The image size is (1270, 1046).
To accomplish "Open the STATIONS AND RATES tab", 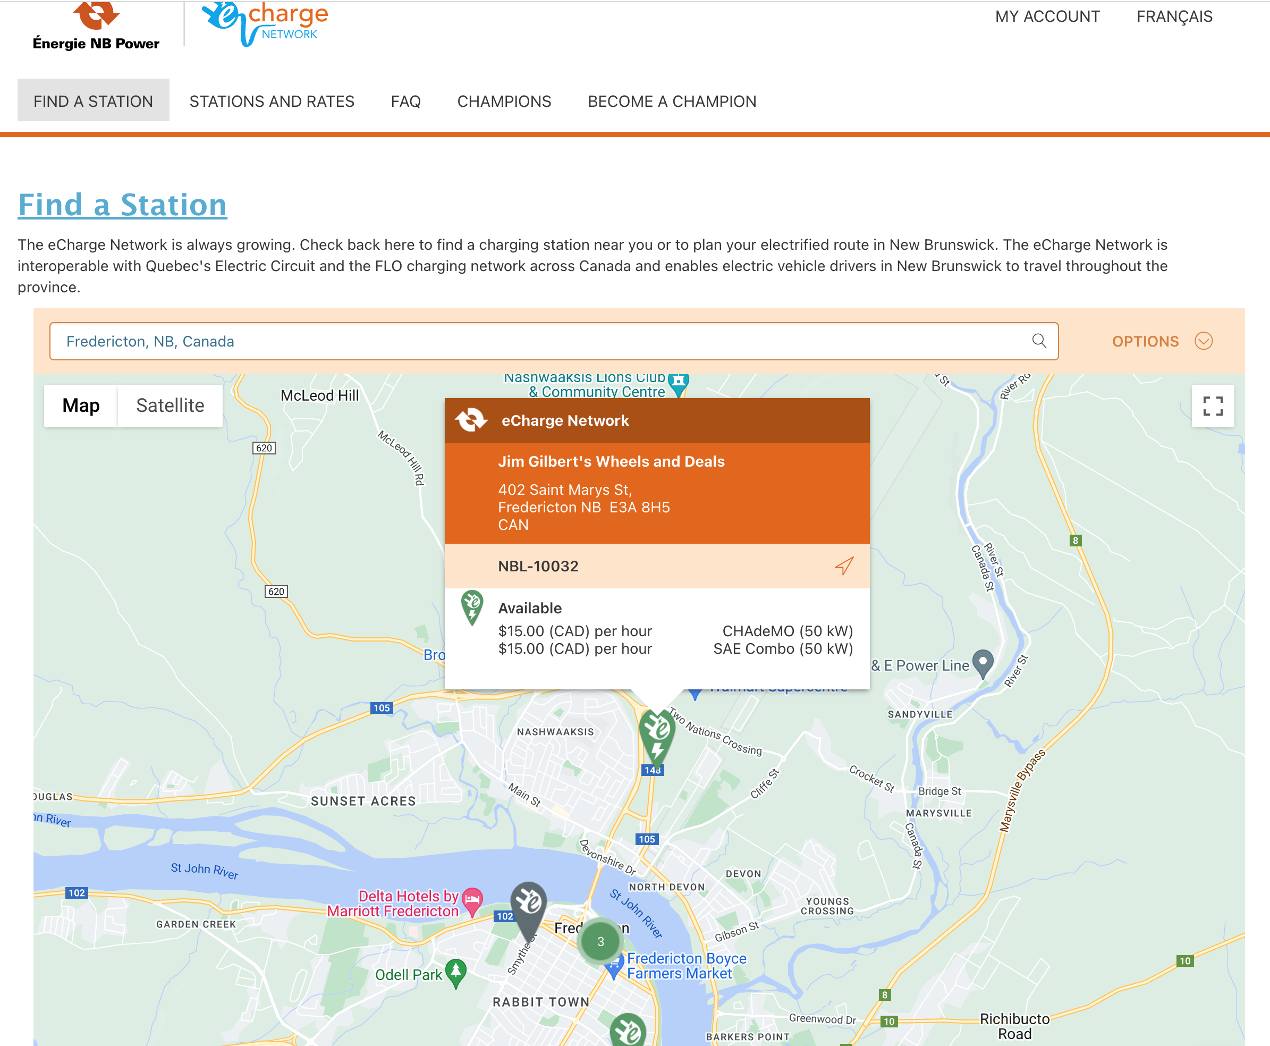I will (272, 101).
